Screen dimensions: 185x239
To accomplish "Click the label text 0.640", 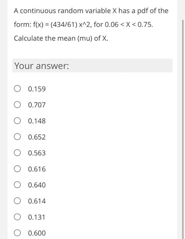I will 37,185.
